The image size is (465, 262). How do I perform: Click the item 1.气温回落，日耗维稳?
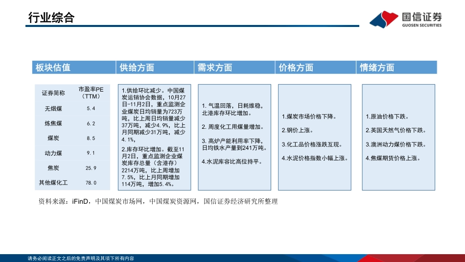(x=232, y=109)
